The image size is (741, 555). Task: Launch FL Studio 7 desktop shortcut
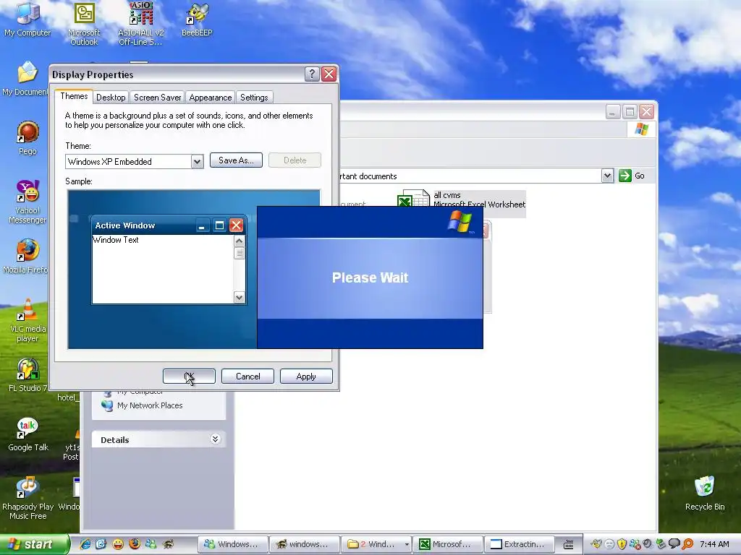[27, 375]
